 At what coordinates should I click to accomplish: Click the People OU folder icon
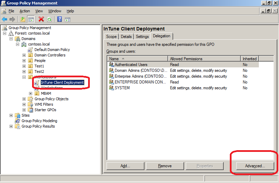click(x=30, y=61)
